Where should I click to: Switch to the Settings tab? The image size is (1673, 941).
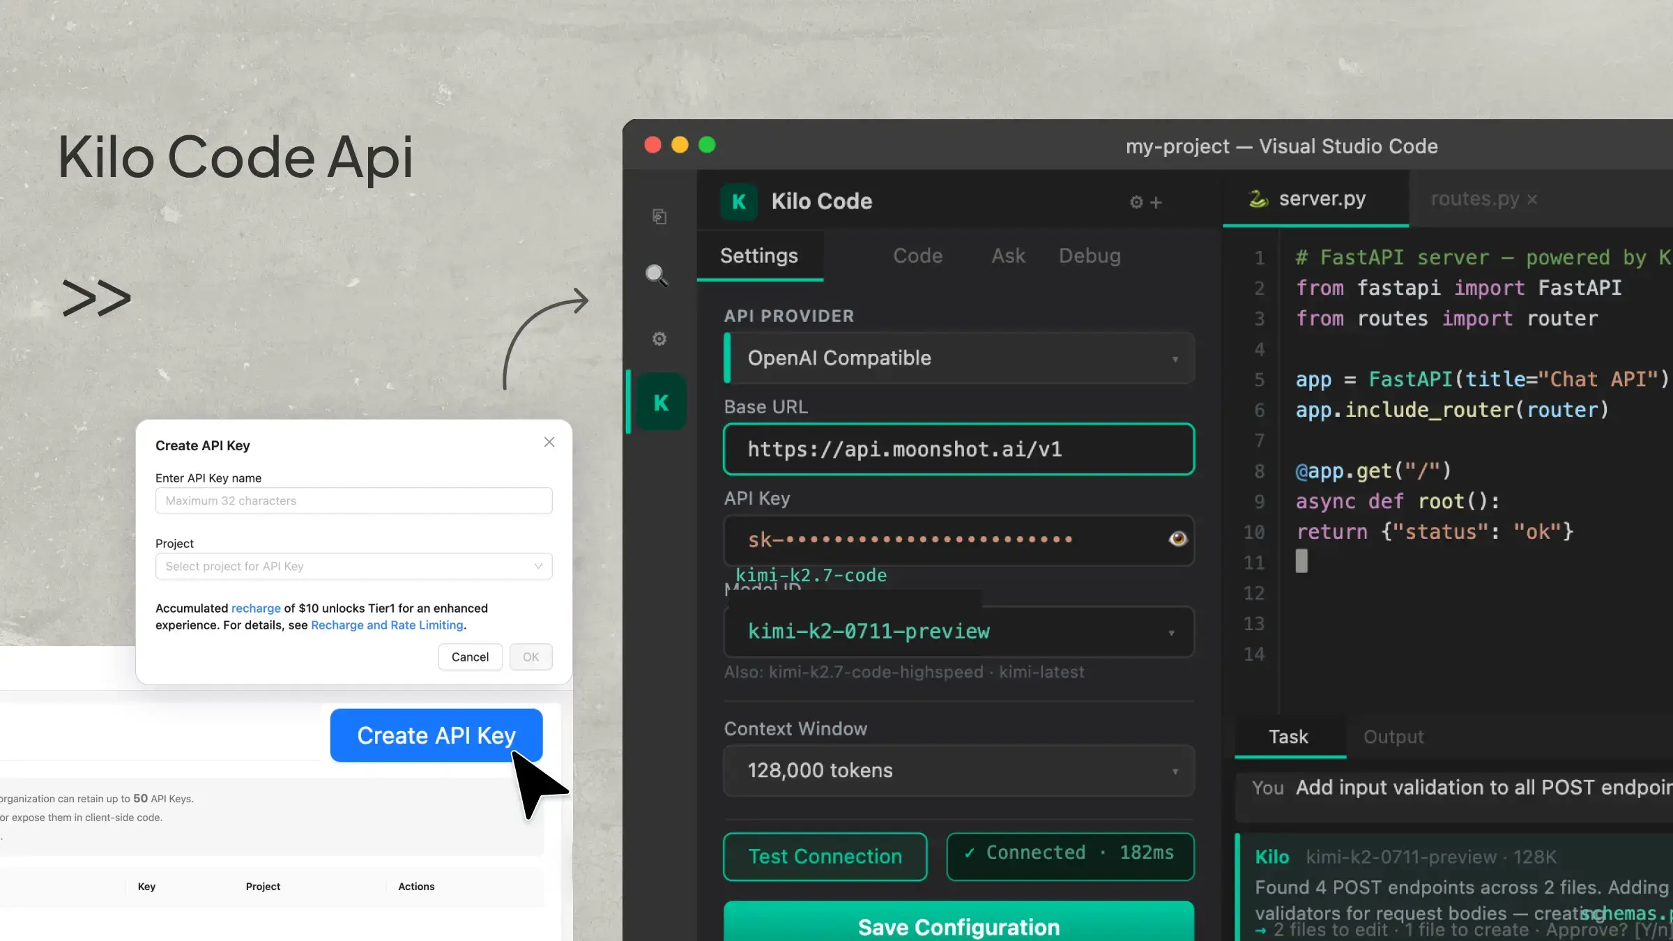click(759, 256)
